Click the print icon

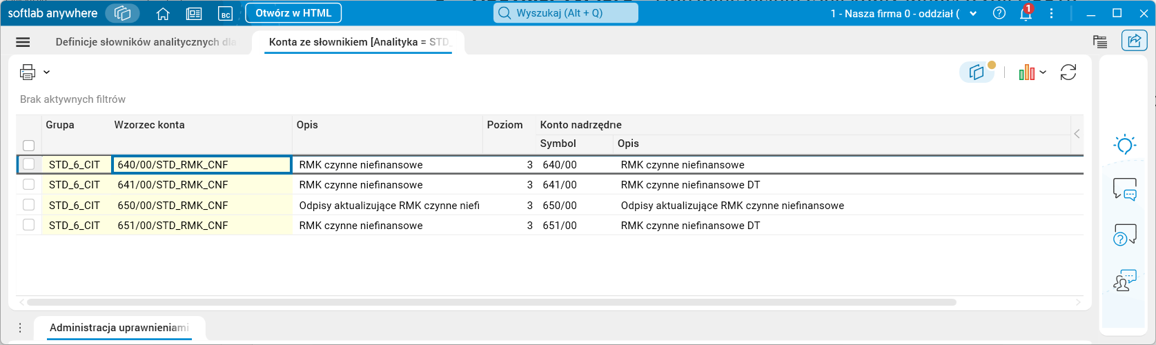[x=28, y=72]
